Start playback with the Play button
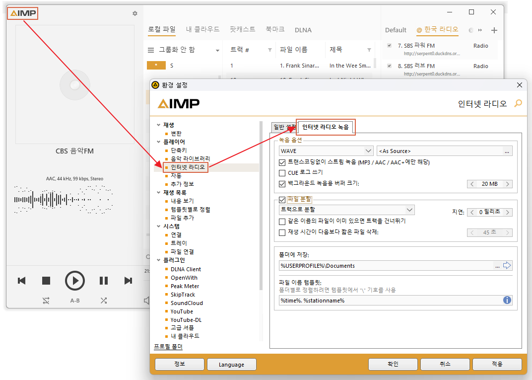This screenshot has width=532, height=380. [x=74, y=281]
